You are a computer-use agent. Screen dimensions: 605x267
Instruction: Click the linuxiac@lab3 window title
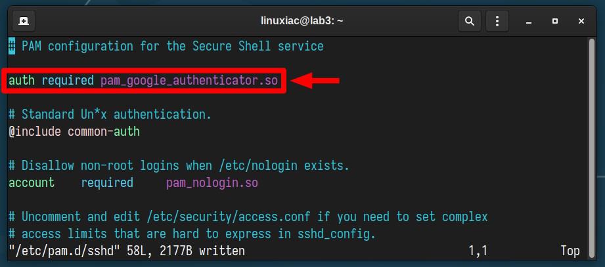302,21
